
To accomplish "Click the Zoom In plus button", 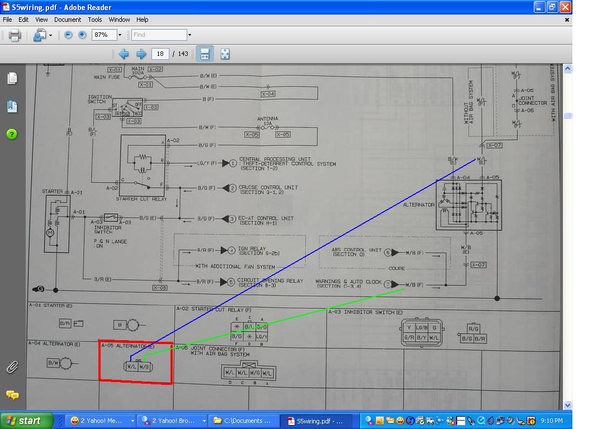I will tap(82, 35).
